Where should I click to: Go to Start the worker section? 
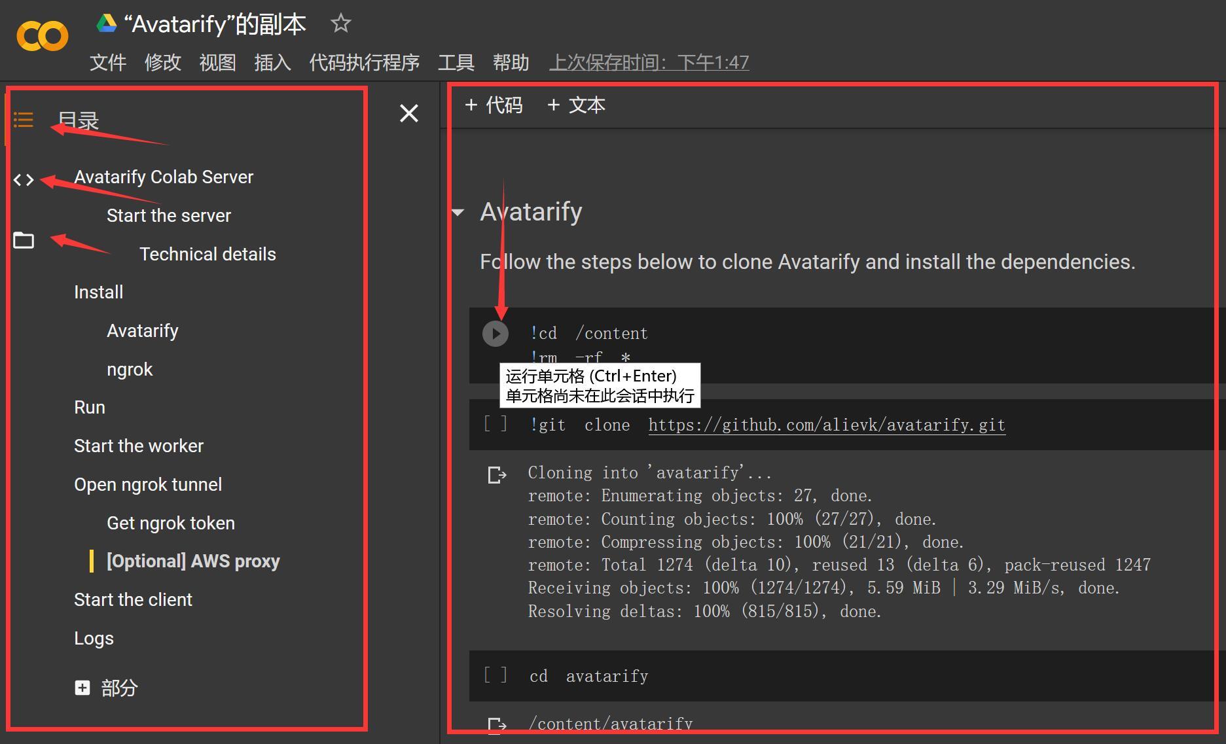click(139, 446)
